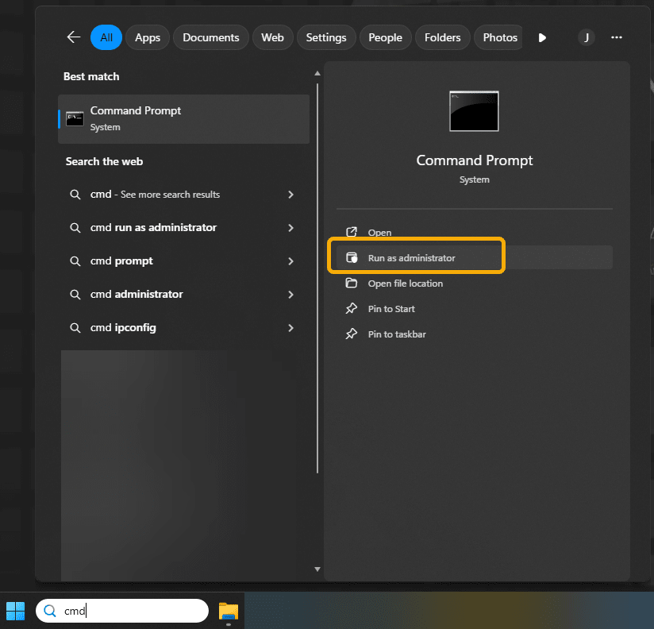Click the results list vertical scrollbar

point(317,279)
